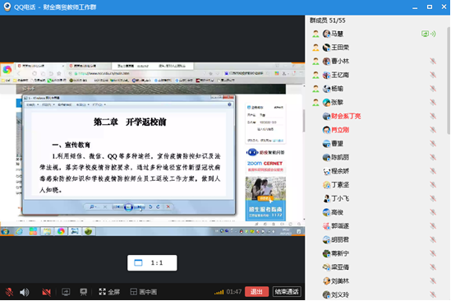Click the muted mic icon for 丁小飞
The width and height of the screenshot is (451, 301).
tap(433, 198)
